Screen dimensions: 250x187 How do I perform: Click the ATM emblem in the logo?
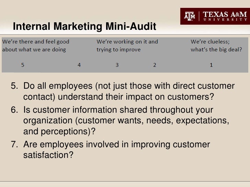coord(190,16)
